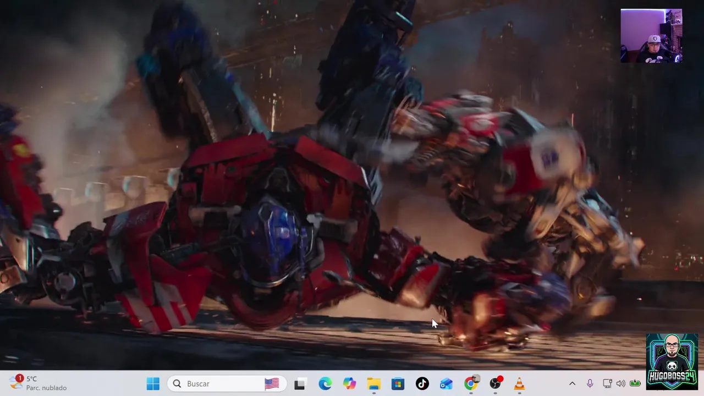Image resolution: width=704 pixels, height=396 pixels.
Task: Open the network status tray icon
Action: tap(607, 383)
